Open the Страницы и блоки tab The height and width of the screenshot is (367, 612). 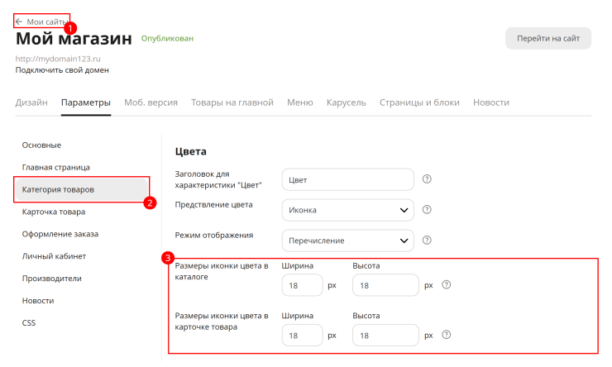(x=419, y=102)
